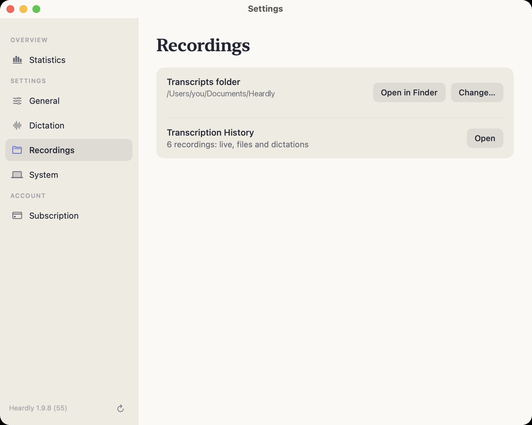
Task: Open the Transcription History
Action: [x=485, y=138]
